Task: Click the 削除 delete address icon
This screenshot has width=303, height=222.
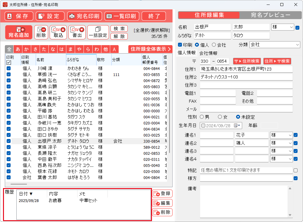Action: click(41, 32)
